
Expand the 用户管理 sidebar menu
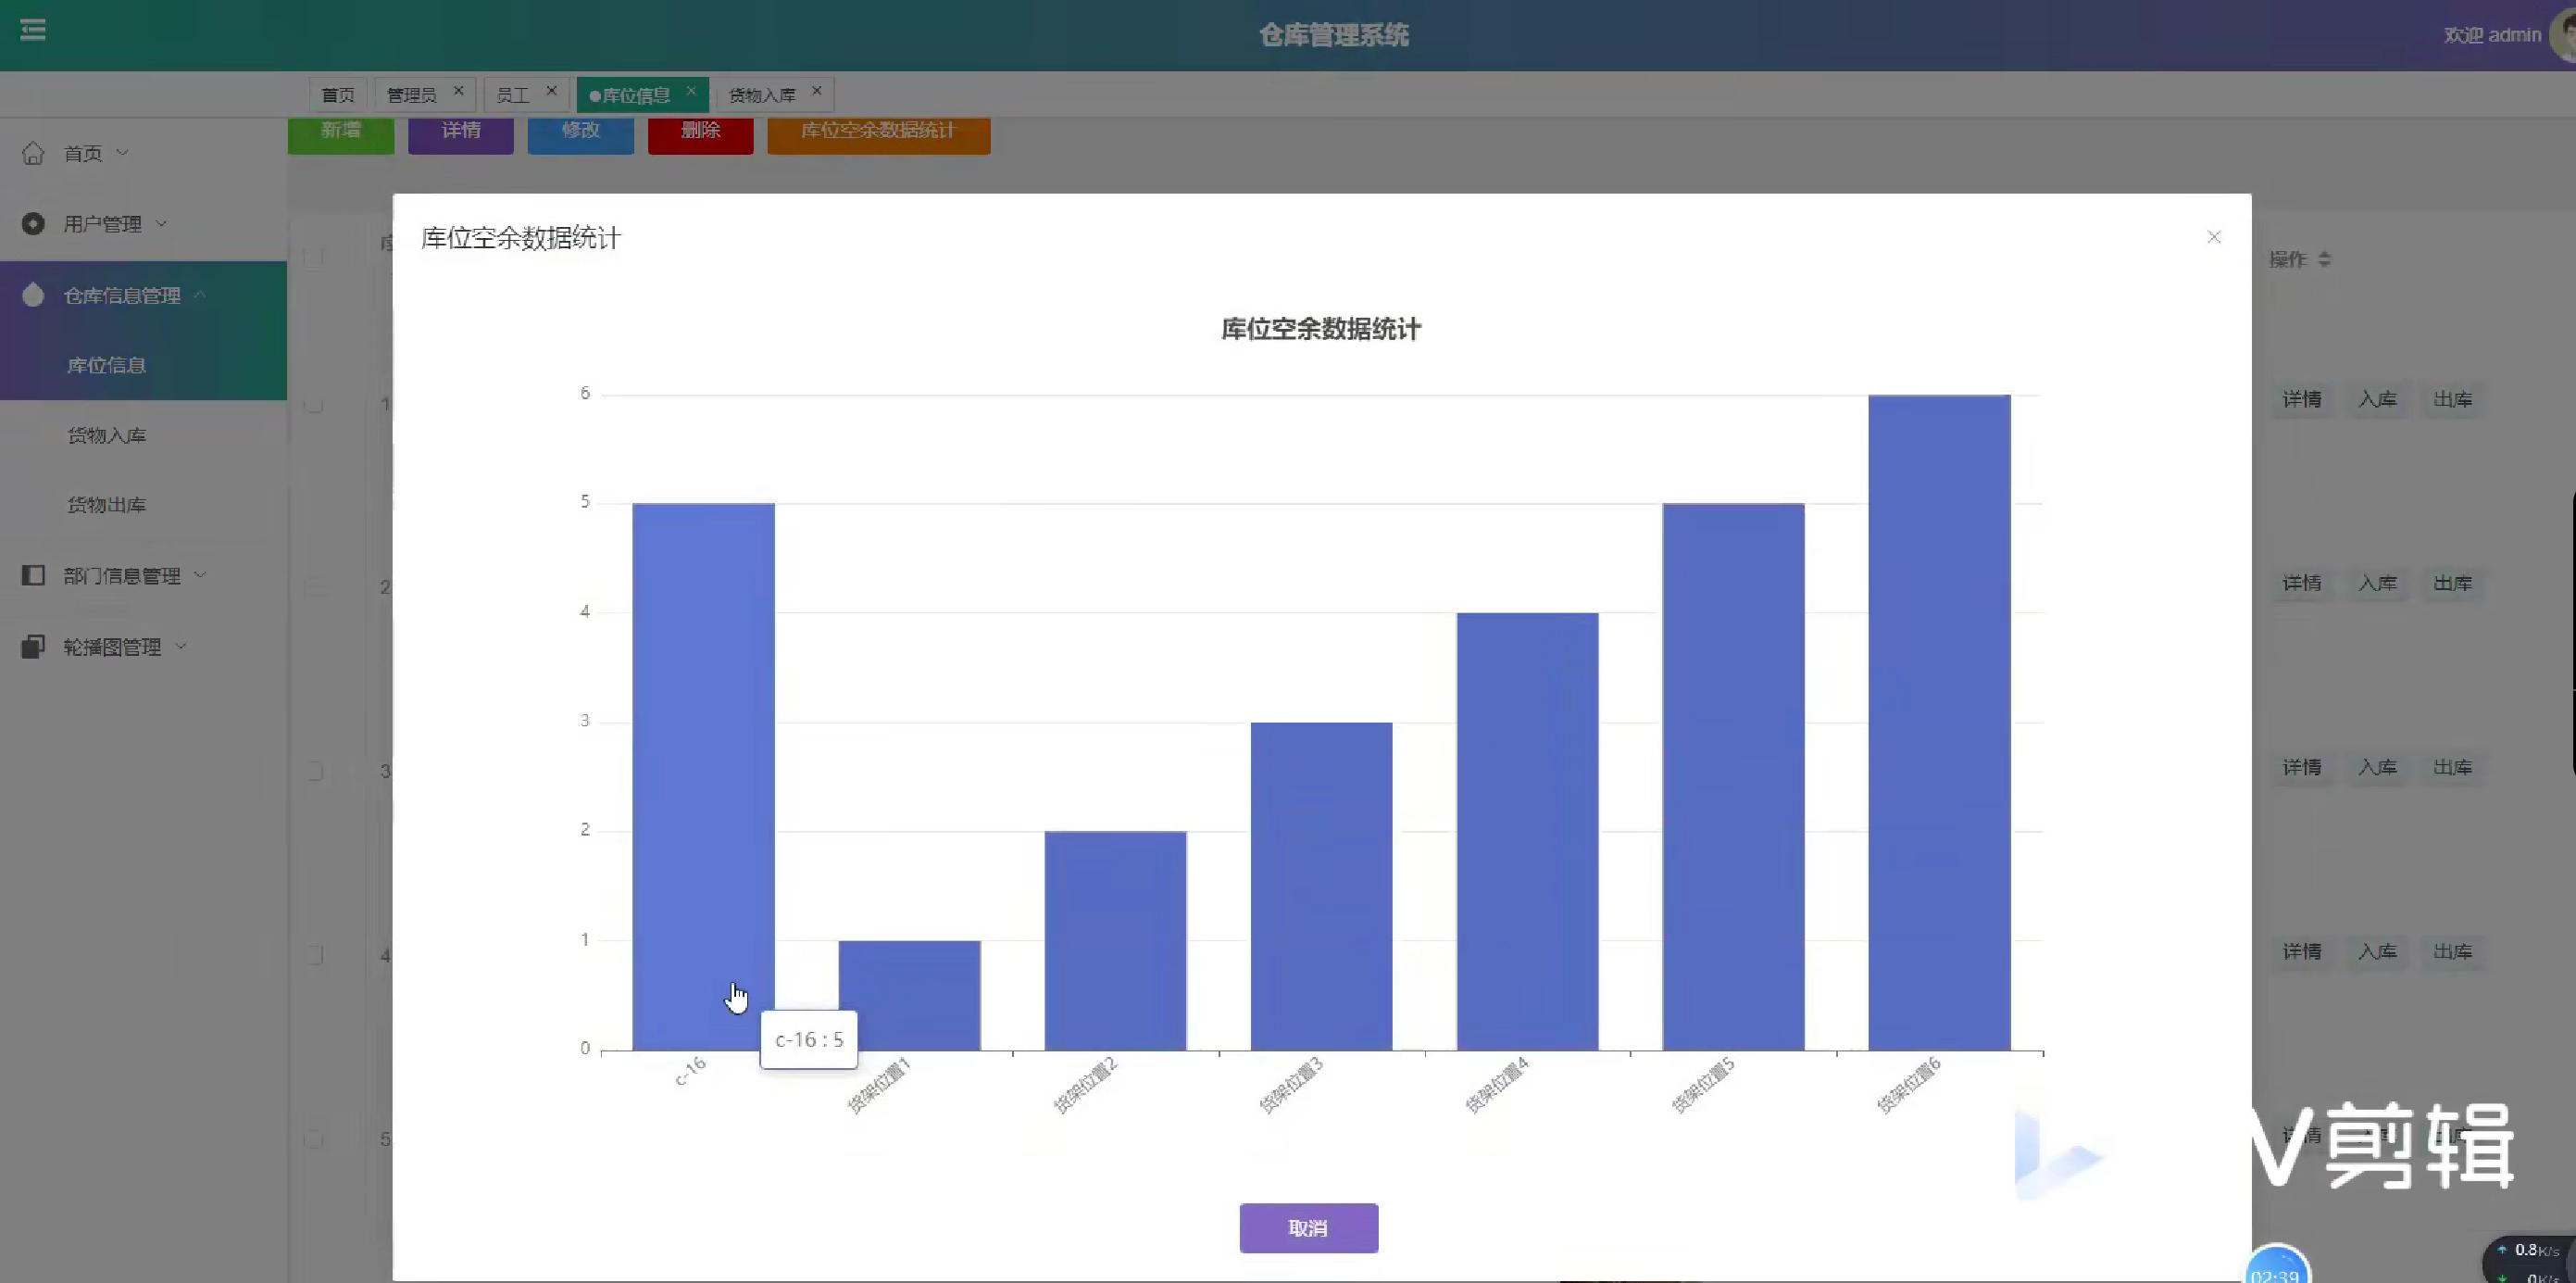(103, 223)
